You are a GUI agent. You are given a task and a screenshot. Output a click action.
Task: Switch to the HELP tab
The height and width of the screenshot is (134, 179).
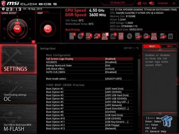pyautogui.click(x=152, y=46)
